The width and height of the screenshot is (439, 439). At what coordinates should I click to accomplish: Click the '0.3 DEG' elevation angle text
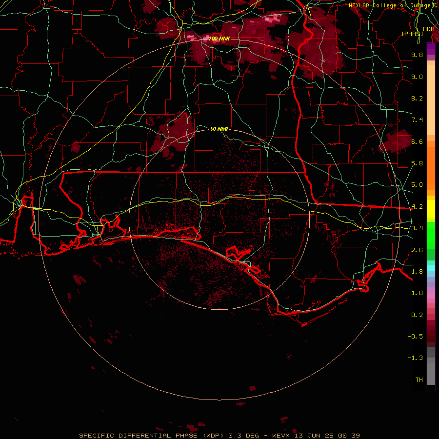point(244,436)
